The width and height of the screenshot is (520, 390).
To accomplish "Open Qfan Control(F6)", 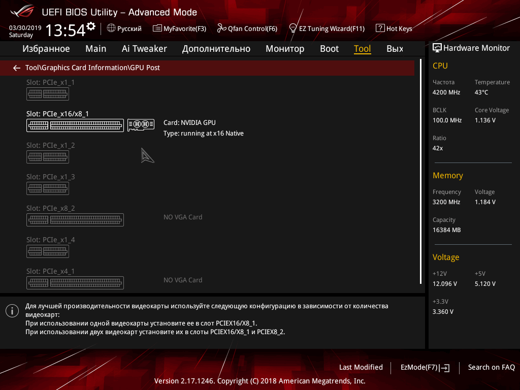I will pos(247,28).
